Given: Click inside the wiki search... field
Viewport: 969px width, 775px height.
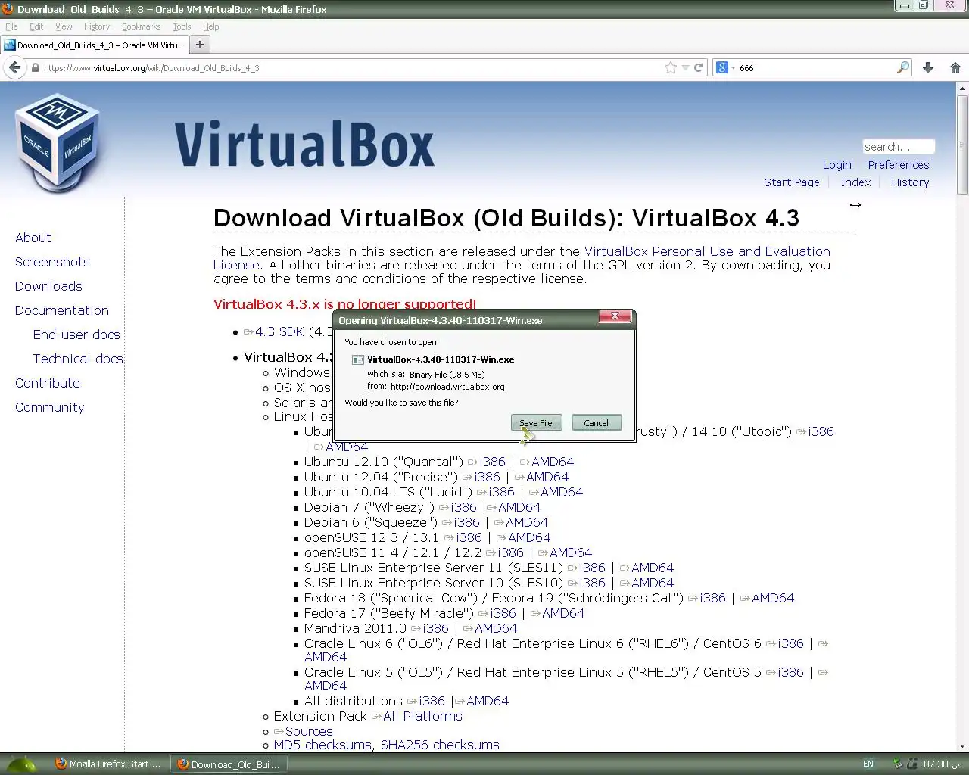Looking at the screenshot, I should [899, 147].
